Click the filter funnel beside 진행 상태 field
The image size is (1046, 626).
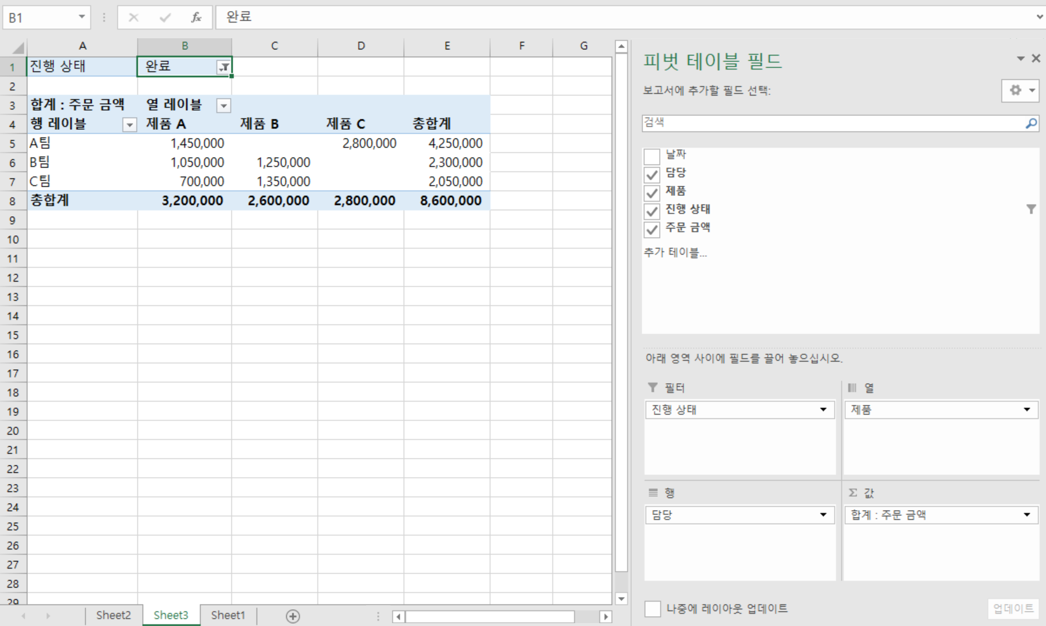pos(1031,209)
